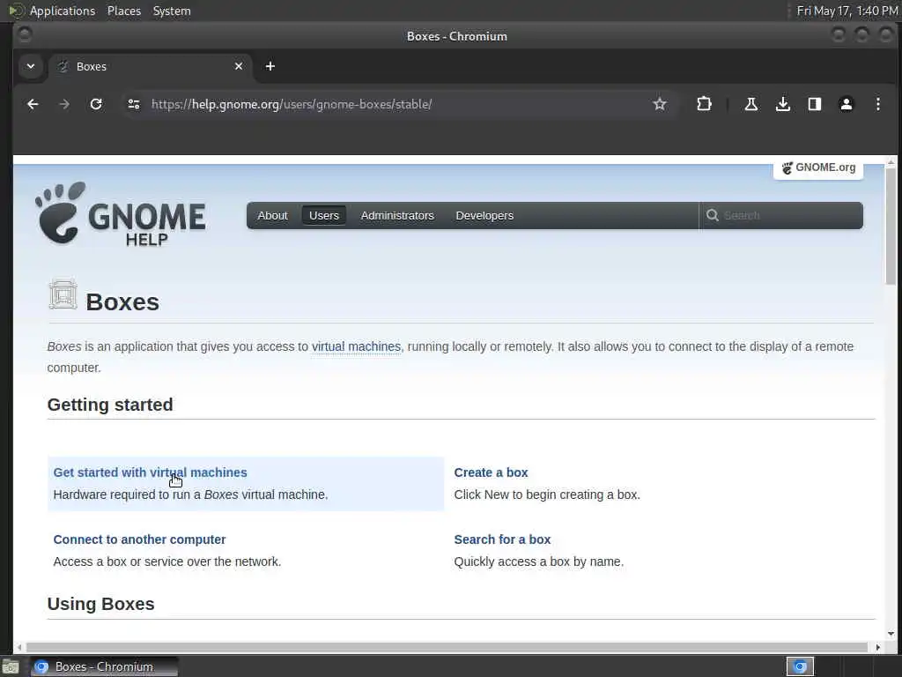
Task: Select the Boxes browser tab
Action: (150, 66)
